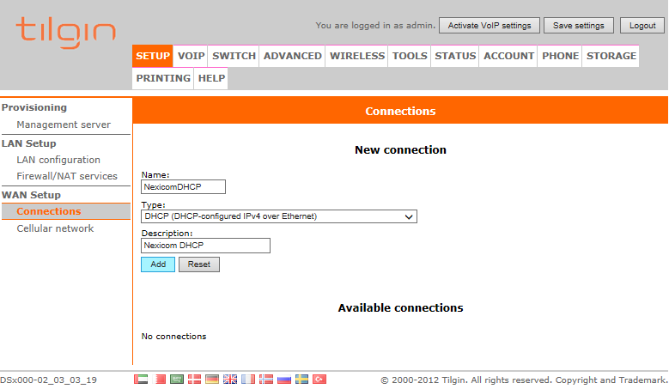669x389 pixels.
Task: Click the New connection heading
Action: click(400, 149)
